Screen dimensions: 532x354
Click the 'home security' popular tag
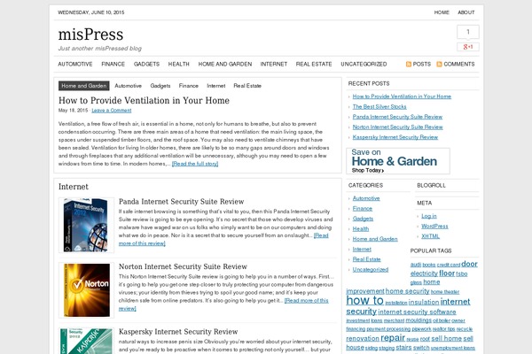(x=408, y=291)
